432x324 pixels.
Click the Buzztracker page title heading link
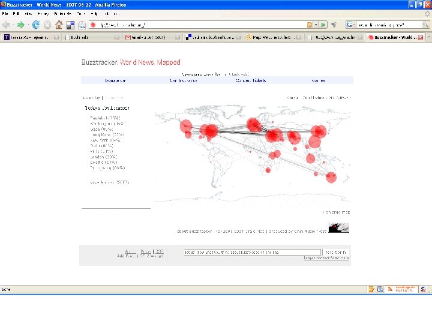(131, 62)
